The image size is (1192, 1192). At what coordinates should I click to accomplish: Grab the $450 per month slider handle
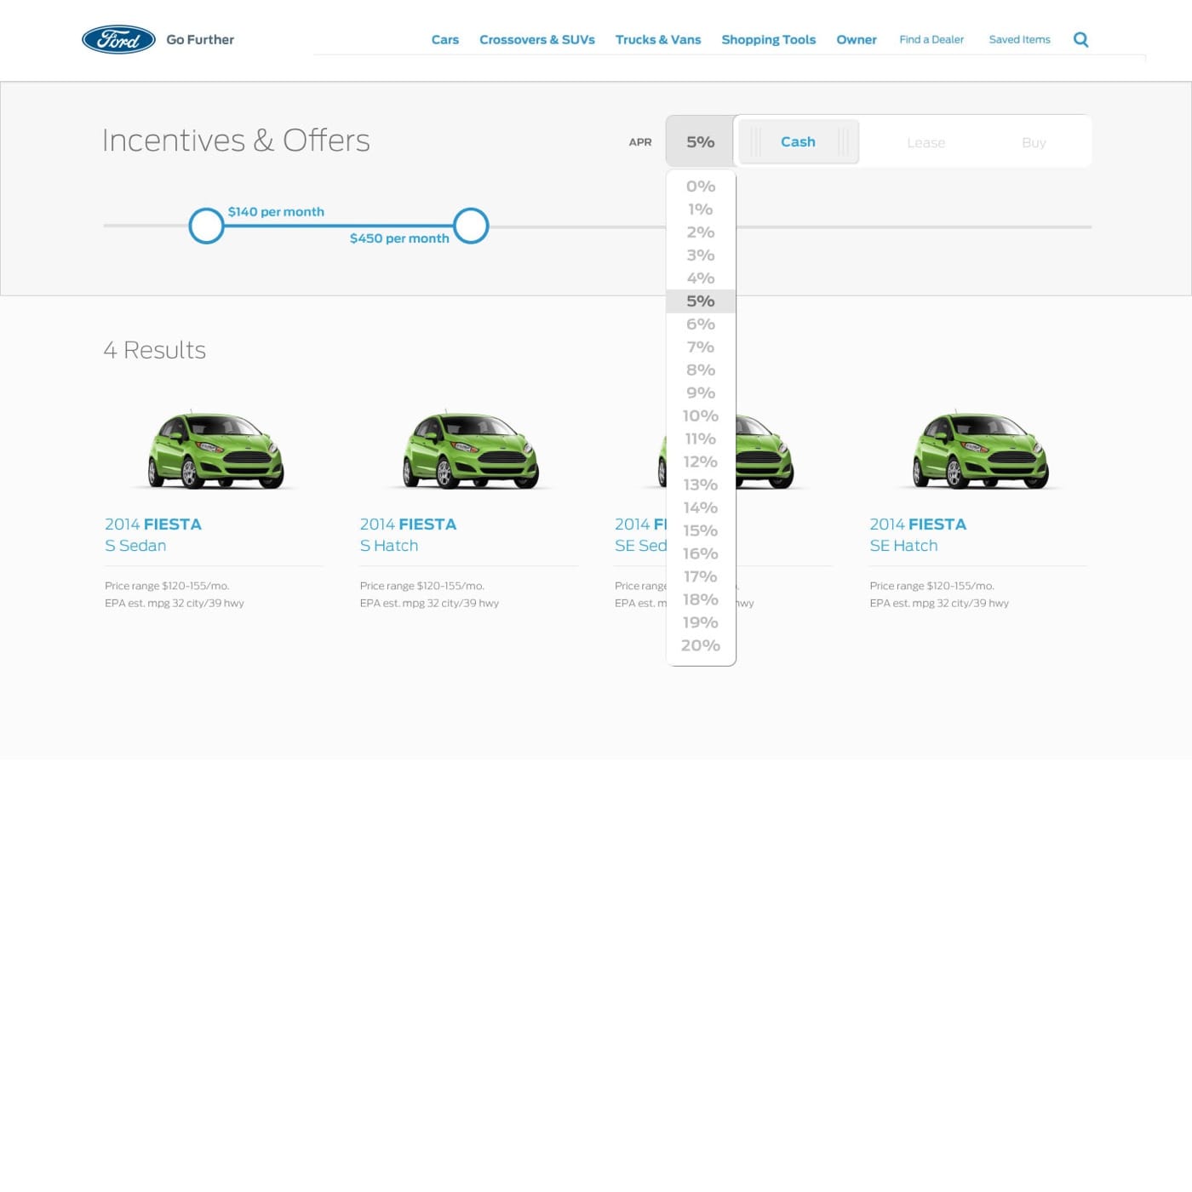471,226
